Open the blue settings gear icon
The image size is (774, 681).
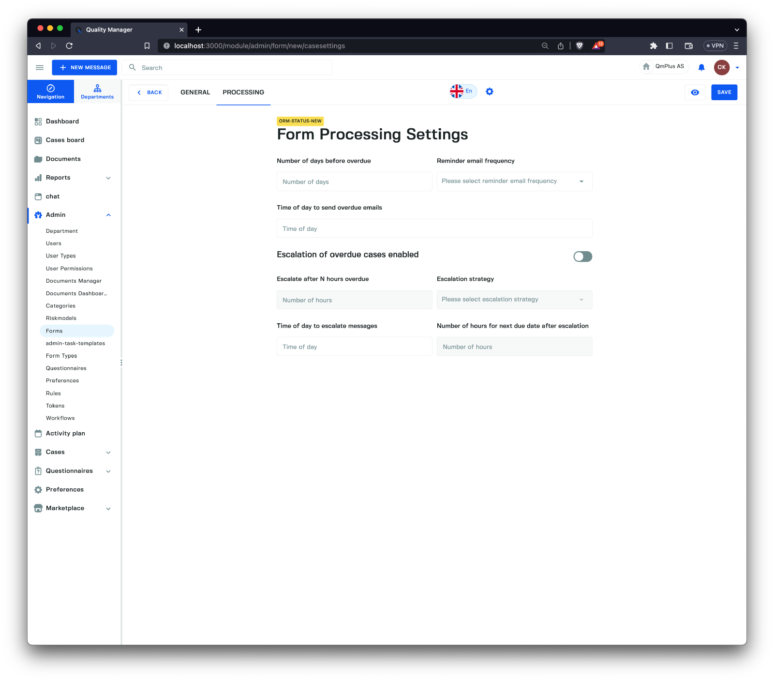(490, 91)
